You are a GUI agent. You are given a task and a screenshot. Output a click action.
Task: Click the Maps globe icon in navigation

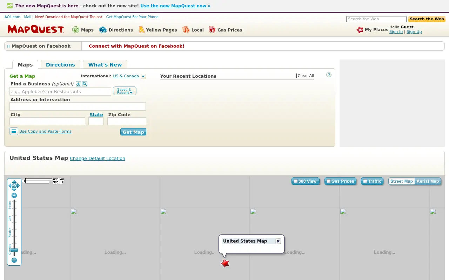(x=75, y=30)
